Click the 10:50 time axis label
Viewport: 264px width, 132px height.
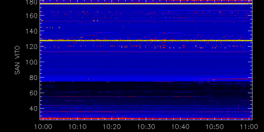pyautogui.click(x=215, y=127)
